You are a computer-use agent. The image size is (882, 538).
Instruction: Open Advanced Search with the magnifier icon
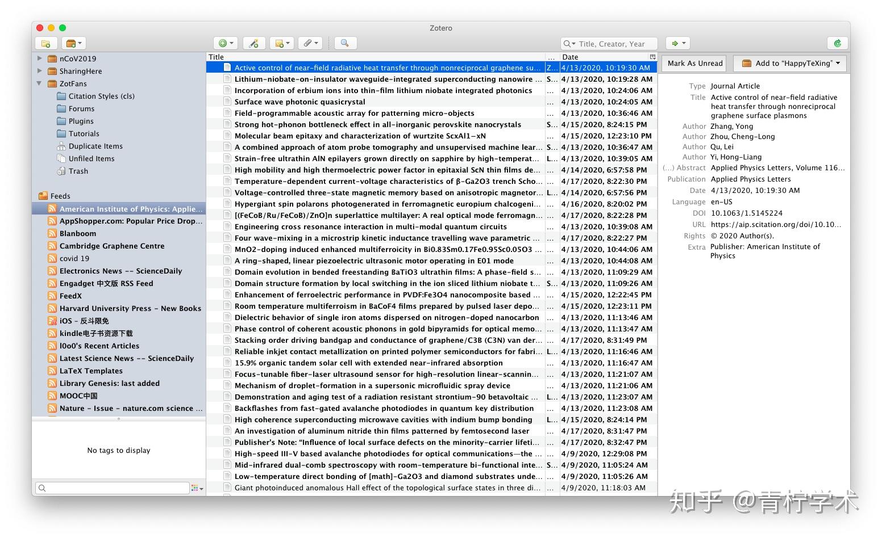(345, 43)
